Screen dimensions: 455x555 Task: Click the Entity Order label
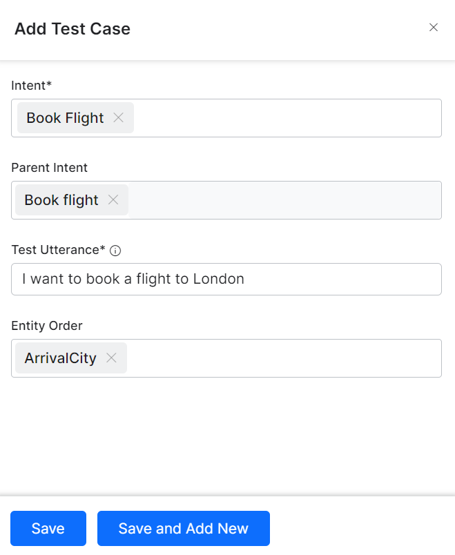[47, 325]
